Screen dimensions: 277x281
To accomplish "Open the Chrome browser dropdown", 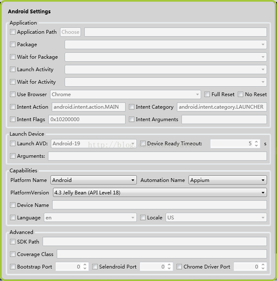I will pyautogui.click(x=126, y=94).
